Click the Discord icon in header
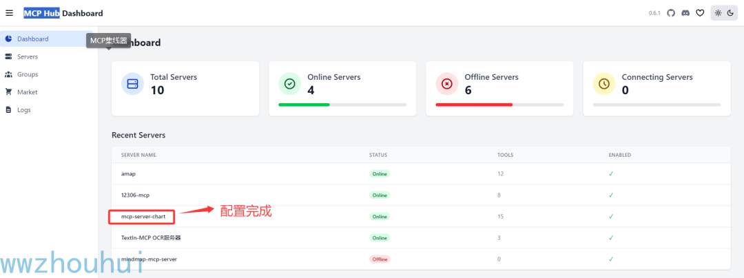Screen dimensions: 744x278 pos(685,13)
